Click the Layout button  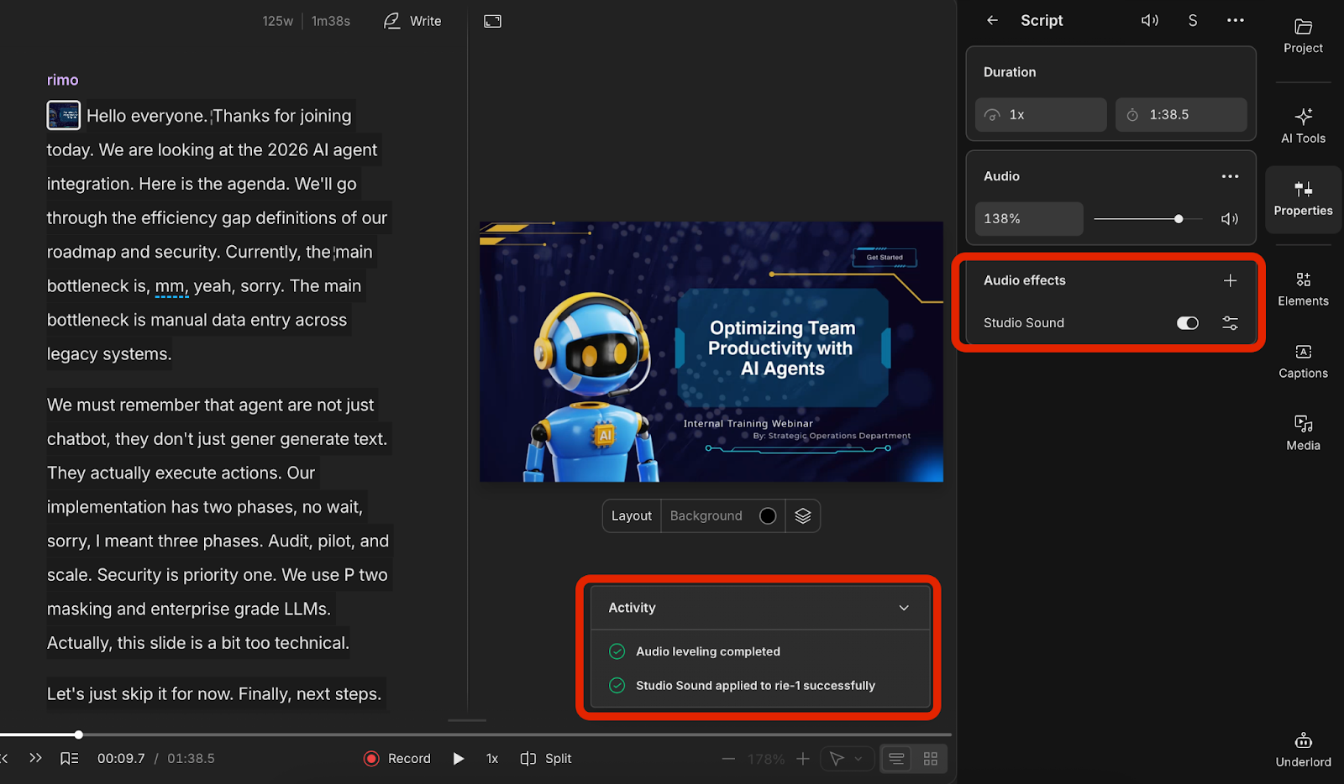[x=632, y=515]
